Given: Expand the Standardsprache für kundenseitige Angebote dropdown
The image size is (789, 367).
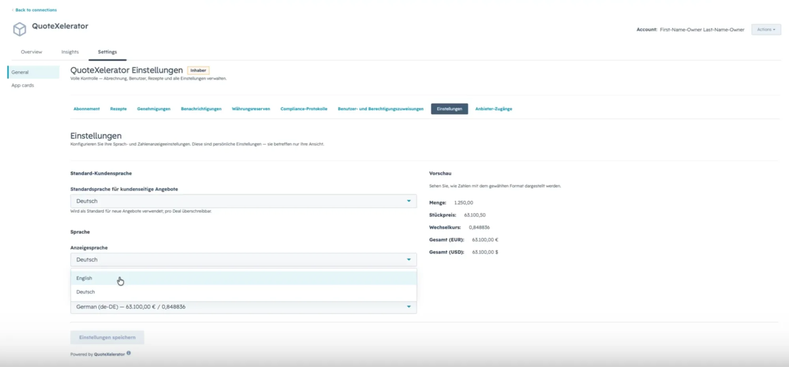Looking at the screenshot, I should (x=243, y=201).
